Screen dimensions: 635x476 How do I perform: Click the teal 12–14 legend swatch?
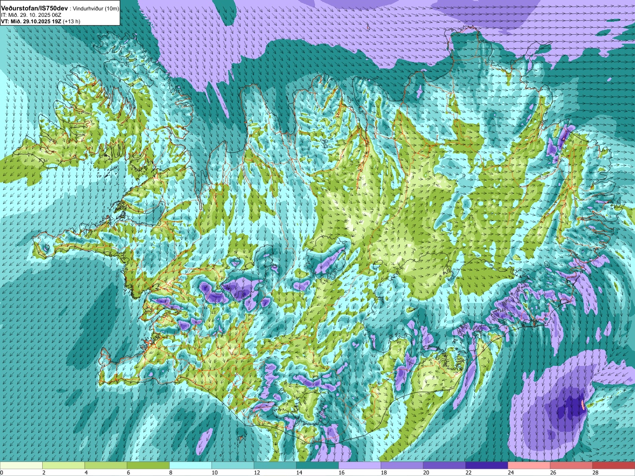275,466
